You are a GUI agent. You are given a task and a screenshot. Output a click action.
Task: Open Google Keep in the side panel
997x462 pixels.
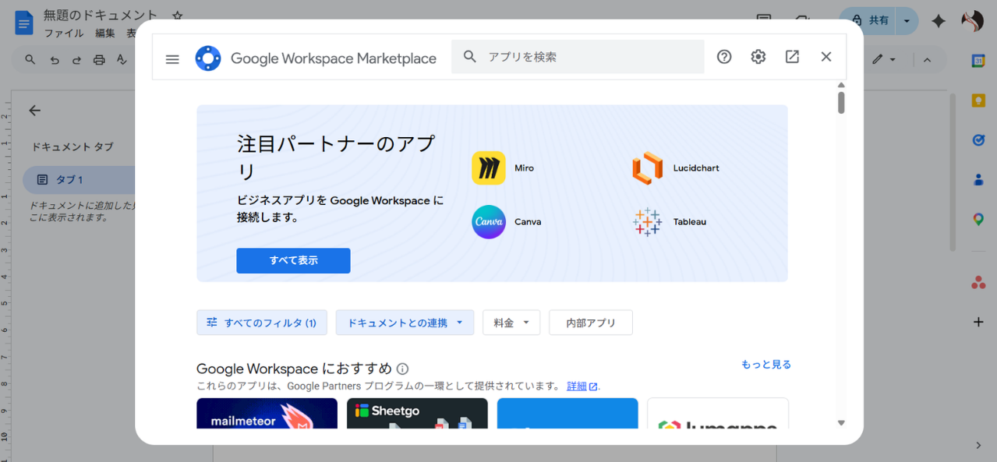[978, 100]
